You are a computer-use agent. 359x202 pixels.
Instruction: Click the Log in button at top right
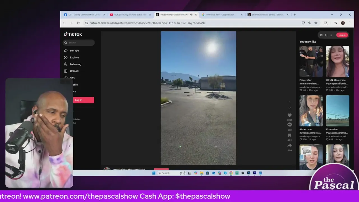[342, 35]
